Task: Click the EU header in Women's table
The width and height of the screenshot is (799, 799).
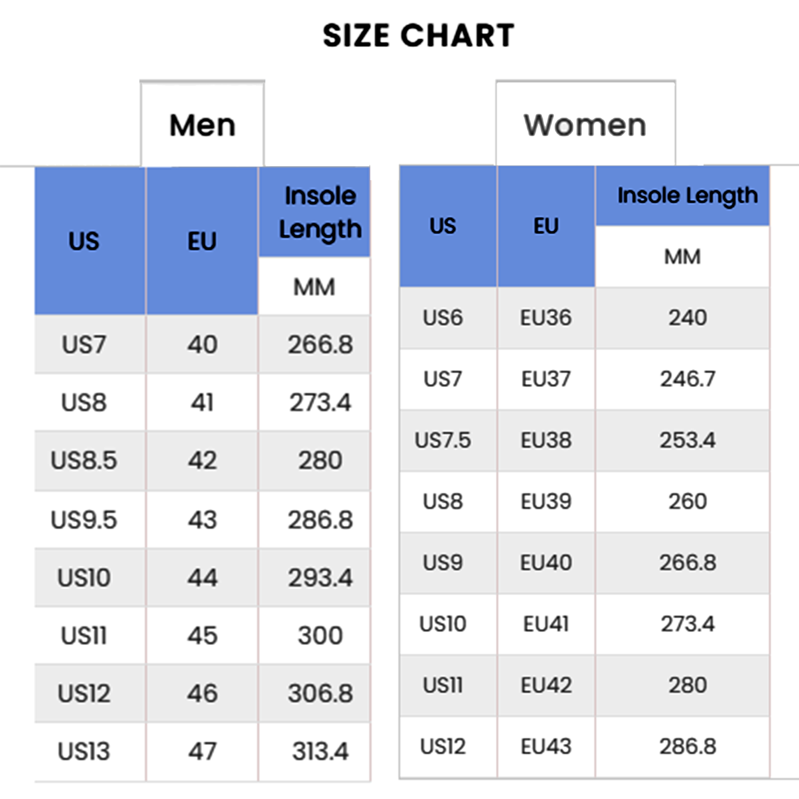Action: coord(546,226)
